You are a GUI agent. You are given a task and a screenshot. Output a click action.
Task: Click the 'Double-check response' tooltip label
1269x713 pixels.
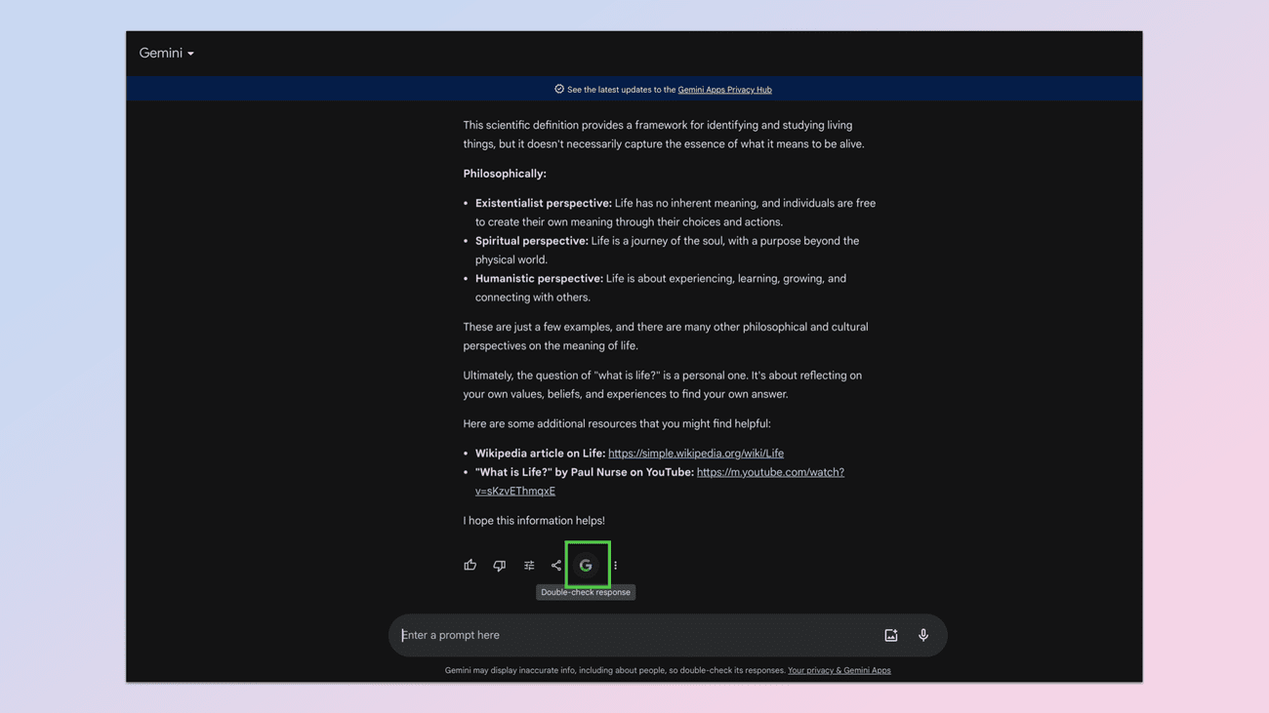(586, 592)
